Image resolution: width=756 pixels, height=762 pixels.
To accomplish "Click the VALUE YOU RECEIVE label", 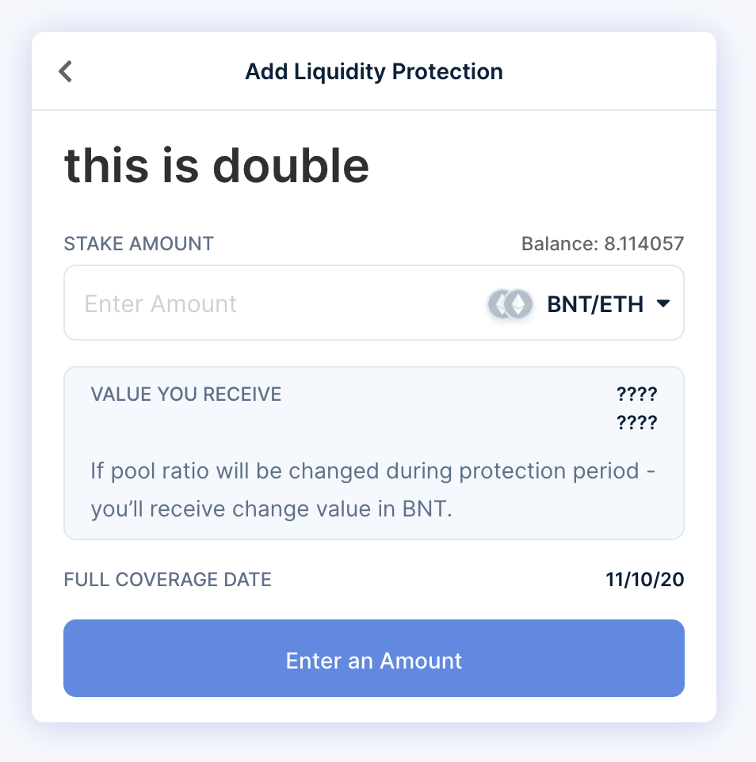I will pyautogui.click(x=186, y=394).
